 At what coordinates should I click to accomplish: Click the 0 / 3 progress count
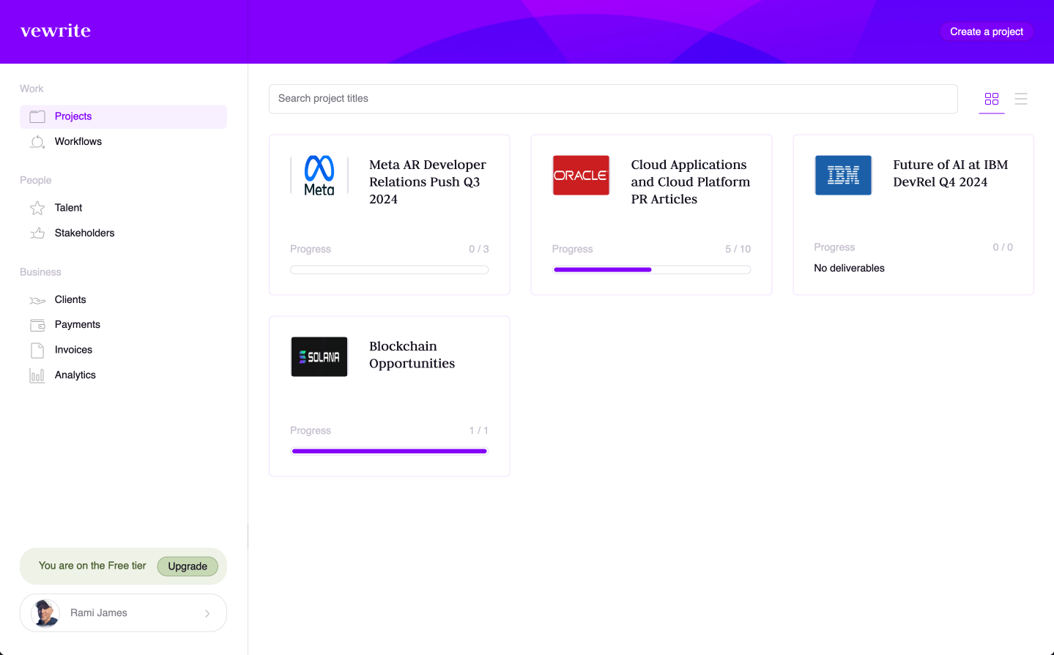coord(478,249)
